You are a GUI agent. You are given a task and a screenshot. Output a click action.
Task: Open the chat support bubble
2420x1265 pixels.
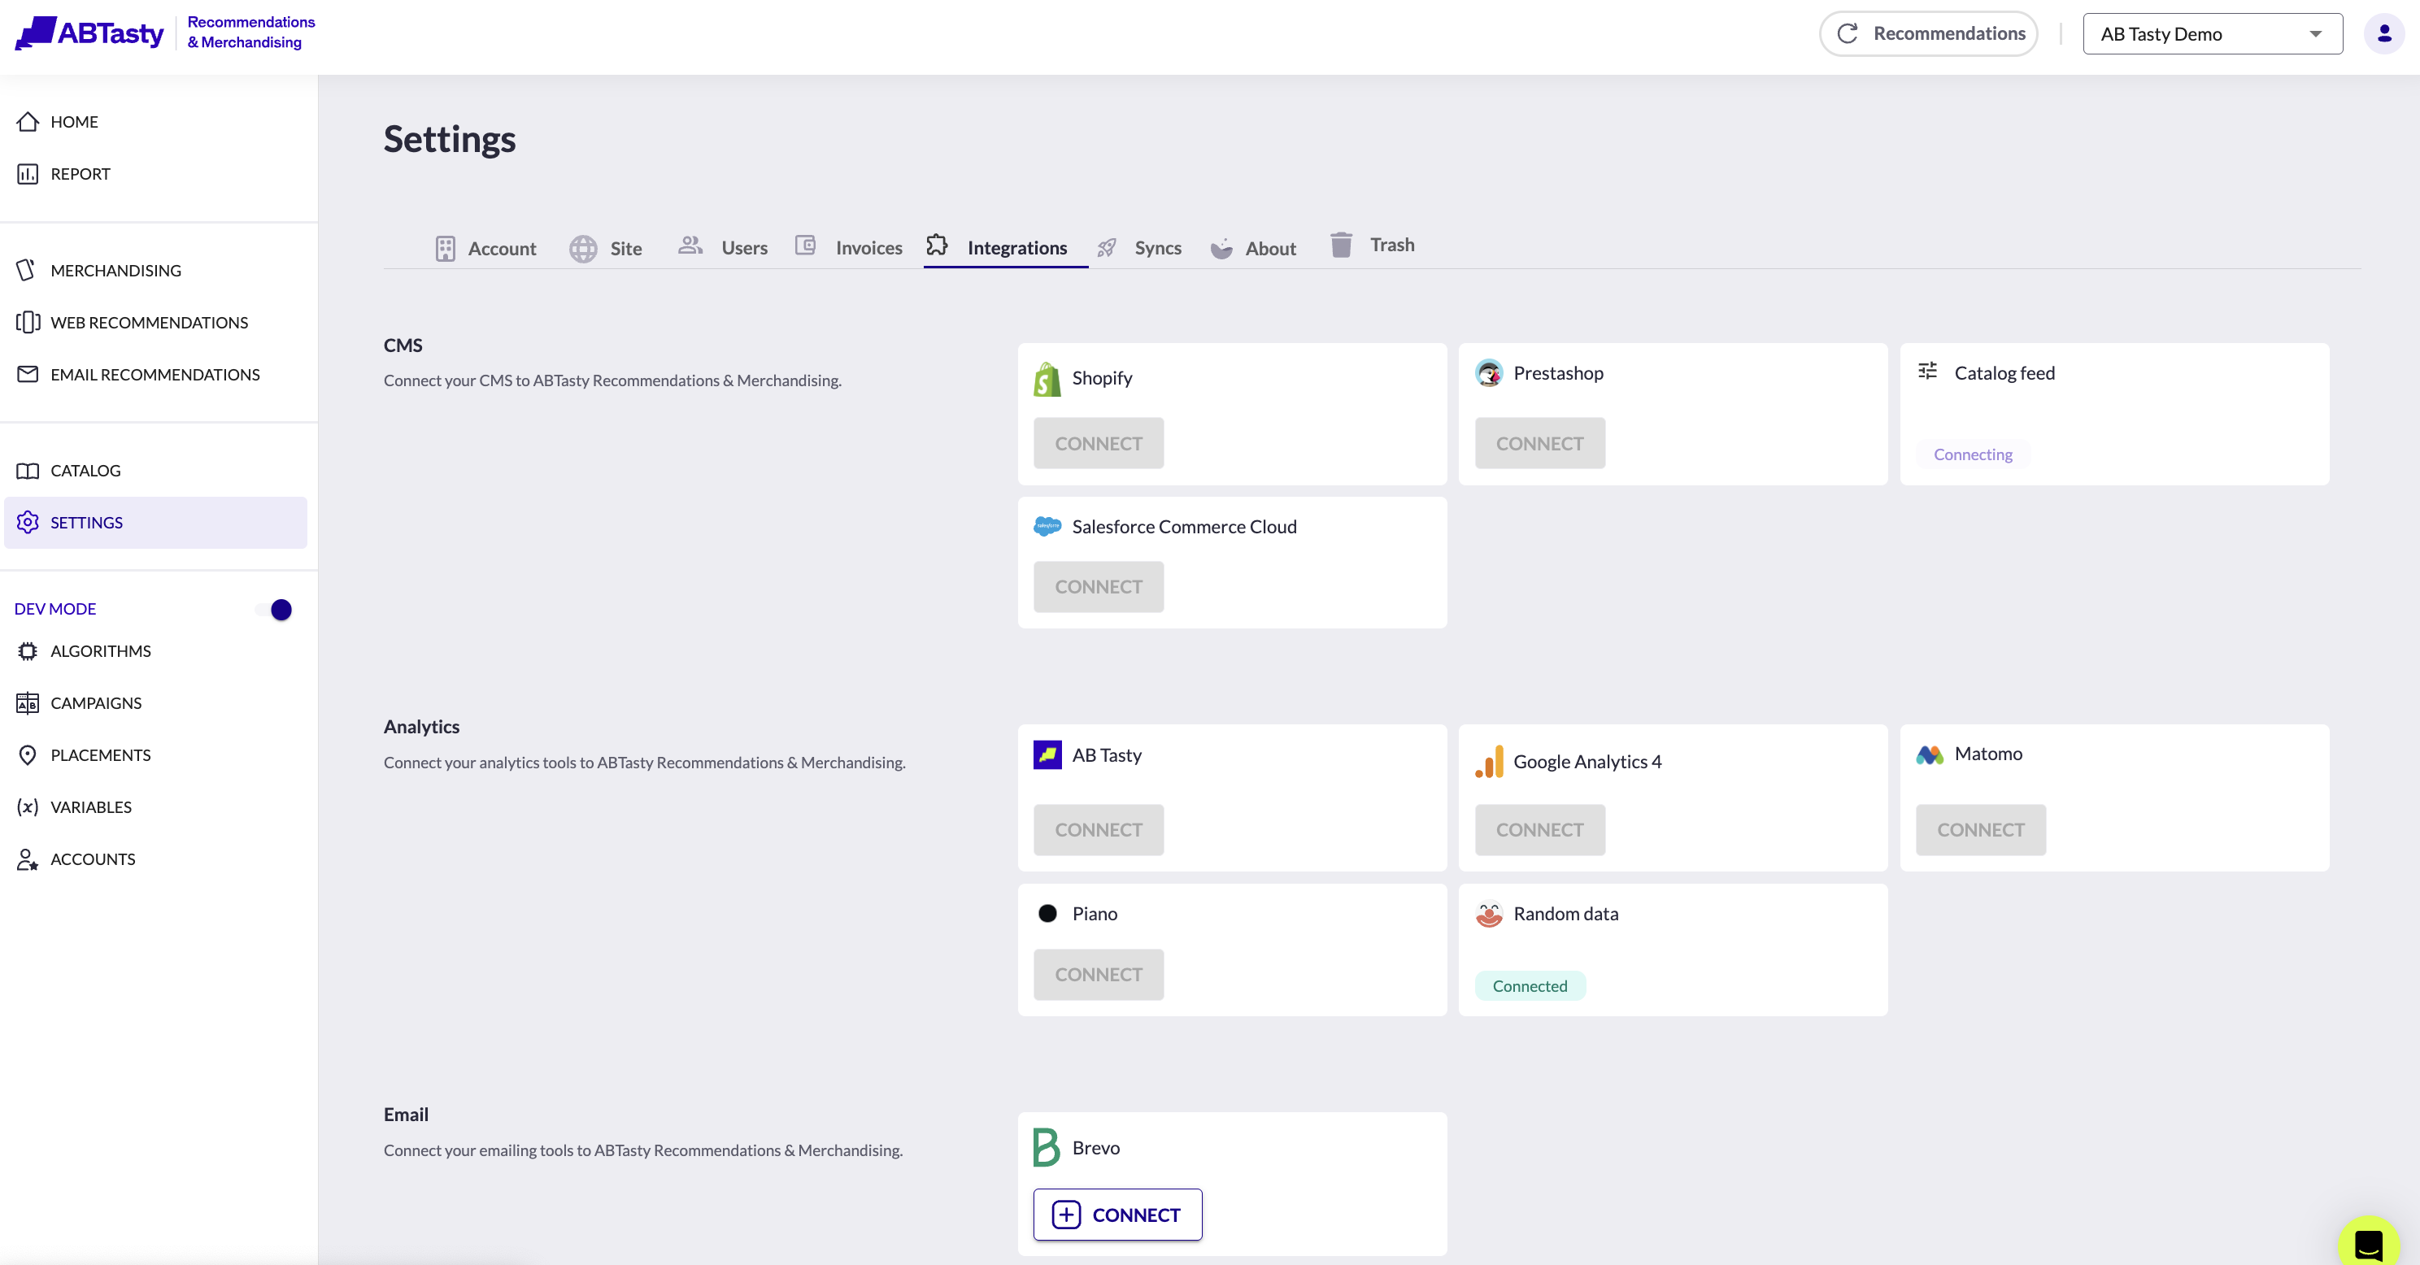2368,1243
